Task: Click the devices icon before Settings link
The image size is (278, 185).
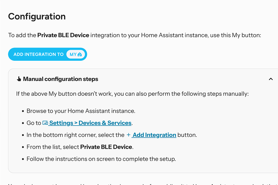Action: coord(45,123)
